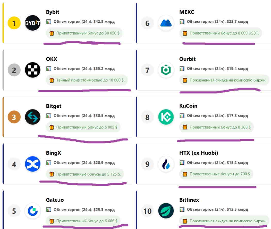
Task: Click KuCoin bonus up to 8 200 $ badge
Action: [x=216, y=127]
